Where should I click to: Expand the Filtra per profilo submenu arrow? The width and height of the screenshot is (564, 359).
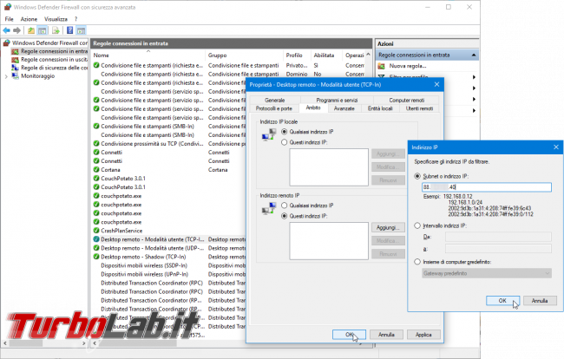(x=474, y=77)
